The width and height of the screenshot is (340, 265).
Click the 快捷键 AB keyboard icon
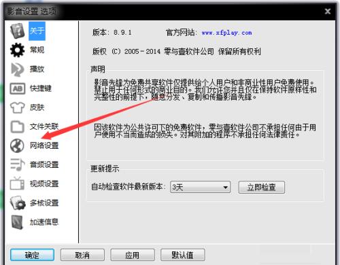pos(17,88)
